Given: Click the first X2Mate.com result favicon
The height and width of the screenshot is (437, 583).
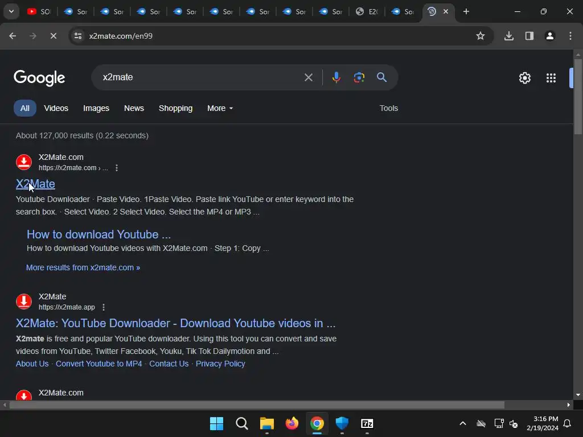Looking at the screenshot, I should click(x=24, y=162).
